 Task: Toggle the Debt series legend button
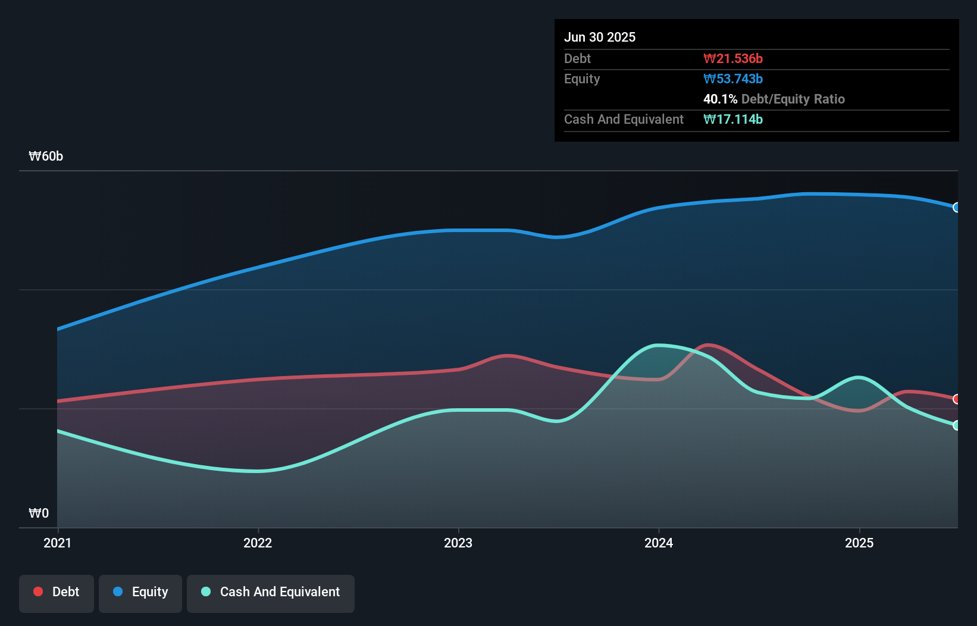click(57, 593)
